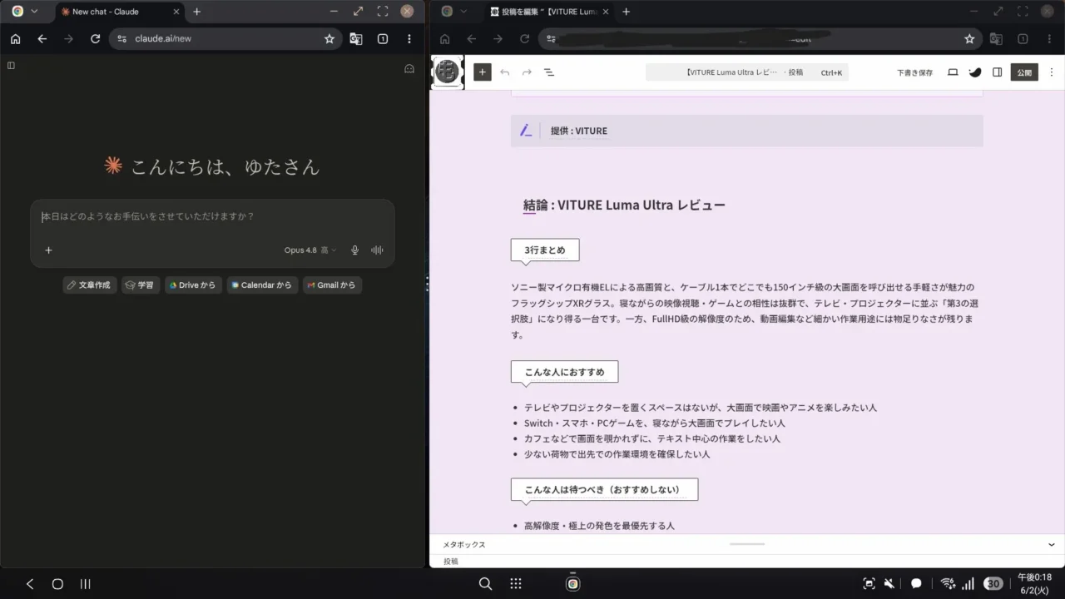Screen dimensions: 1065x599
Task: Click the 文章作成 suggestion chip
Action: [89, 285]
